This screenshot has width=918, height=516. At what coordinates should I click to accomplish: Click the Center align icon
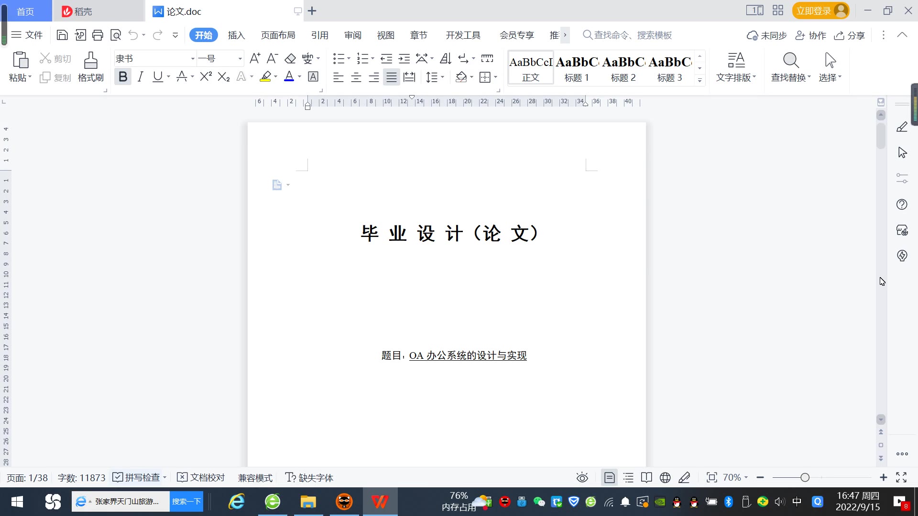point(356,77)
